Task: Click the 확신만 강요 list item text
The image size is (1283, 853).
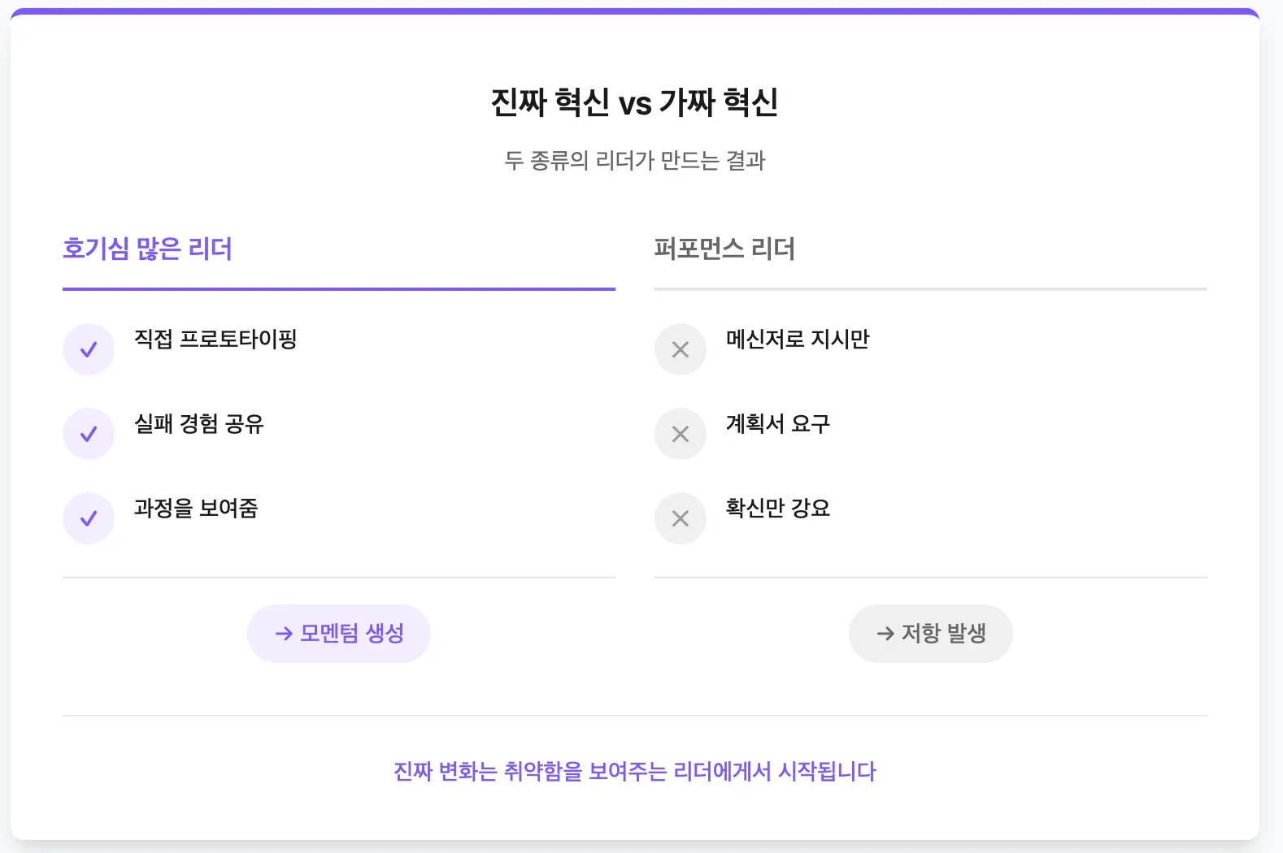Action: pyautogui.click(x=778, y=508)
